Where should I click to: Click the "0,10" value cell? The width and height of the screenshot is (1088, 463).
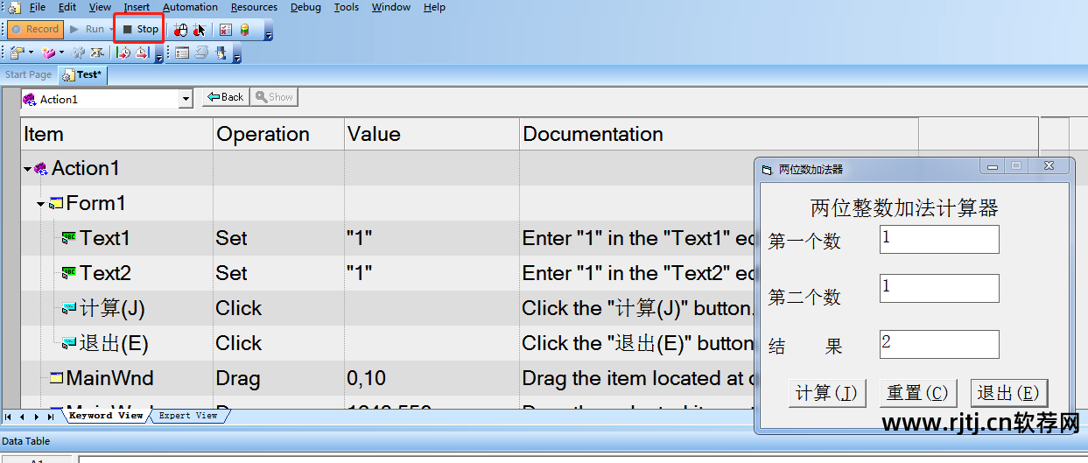[432, 378]
